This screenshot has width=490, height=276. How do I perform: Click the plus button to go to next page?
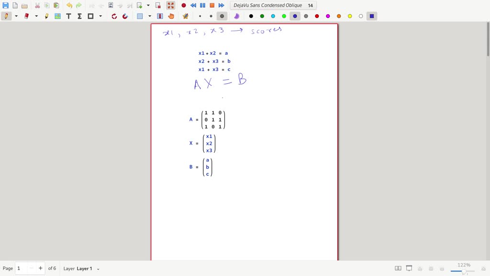point(41,268)
